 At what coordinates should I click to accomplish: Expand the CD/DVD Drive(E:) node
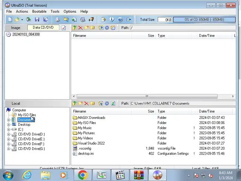point(9,139)
